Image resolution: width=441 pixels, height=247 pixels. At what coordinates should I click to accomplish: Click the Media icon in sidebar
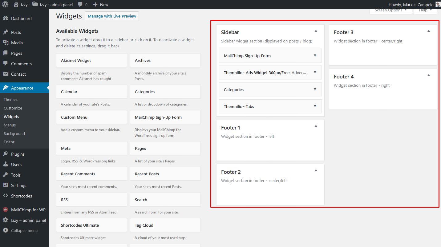point(6,43)
